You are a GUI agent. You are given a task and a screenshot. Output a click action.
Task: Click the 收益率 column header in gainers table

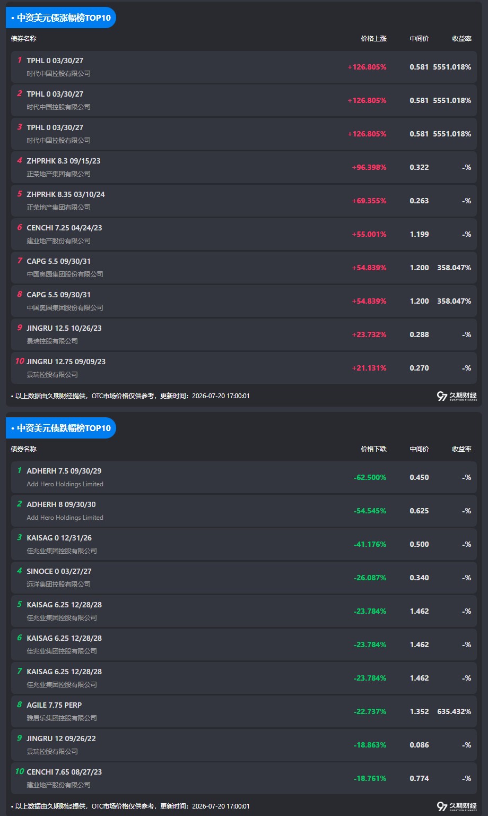[461, 39]
